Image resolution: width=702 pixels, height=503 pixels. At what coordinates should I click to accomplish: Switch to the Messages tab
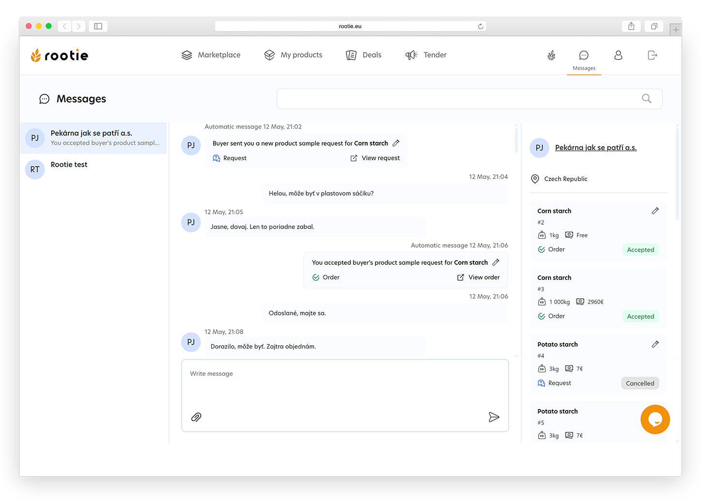[584, 59]
